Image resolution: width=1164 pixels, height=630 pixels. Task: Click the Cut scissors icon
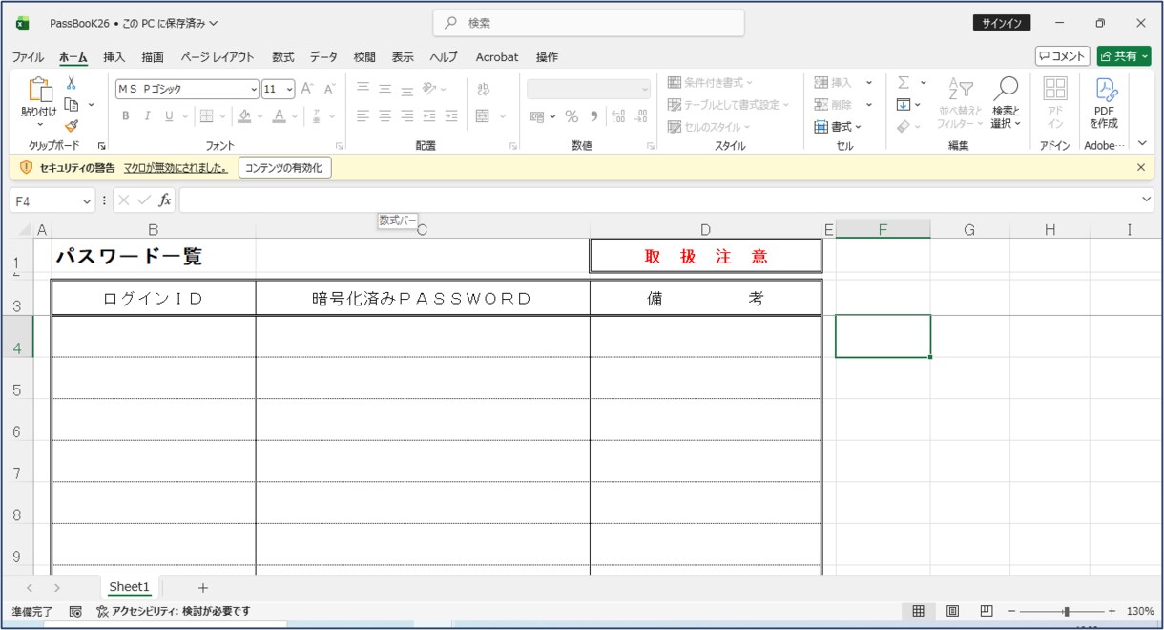71,83
